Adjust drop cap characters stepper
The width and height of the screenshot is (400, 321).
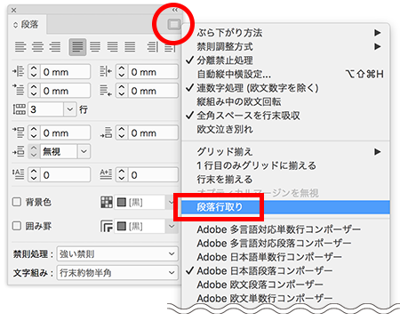coord(122,175)
